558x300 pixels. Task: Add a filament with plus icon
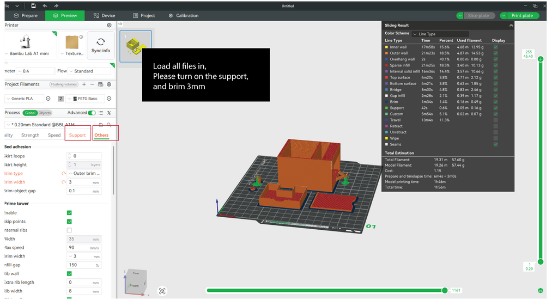pos(84,84)
